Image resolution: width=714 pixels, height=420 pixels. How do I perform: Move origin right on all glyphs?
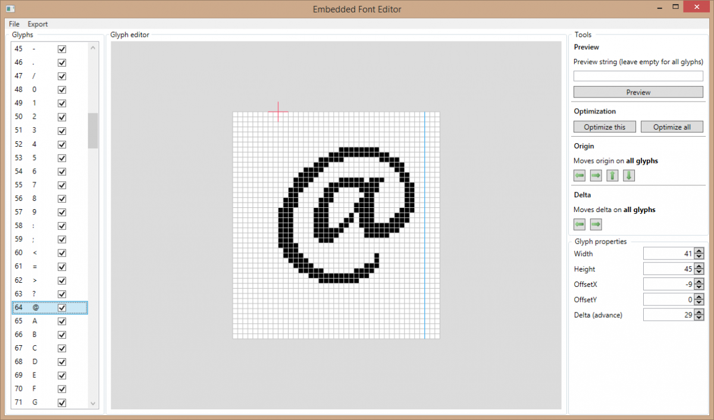(596, 175)
